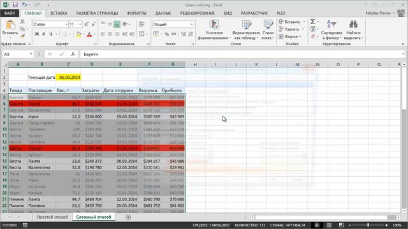This screenshot has height=229, width=408.
Task: Toggle italic formatting (К)
Action: coord(44,34)
